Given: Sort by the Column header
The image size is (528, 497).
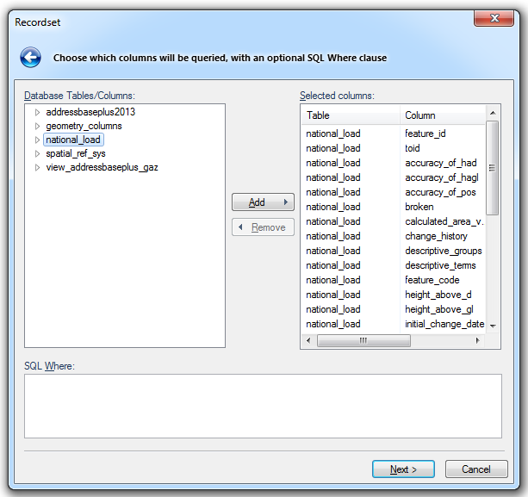Looking at the screenshot, I should [x=443, y=115].
